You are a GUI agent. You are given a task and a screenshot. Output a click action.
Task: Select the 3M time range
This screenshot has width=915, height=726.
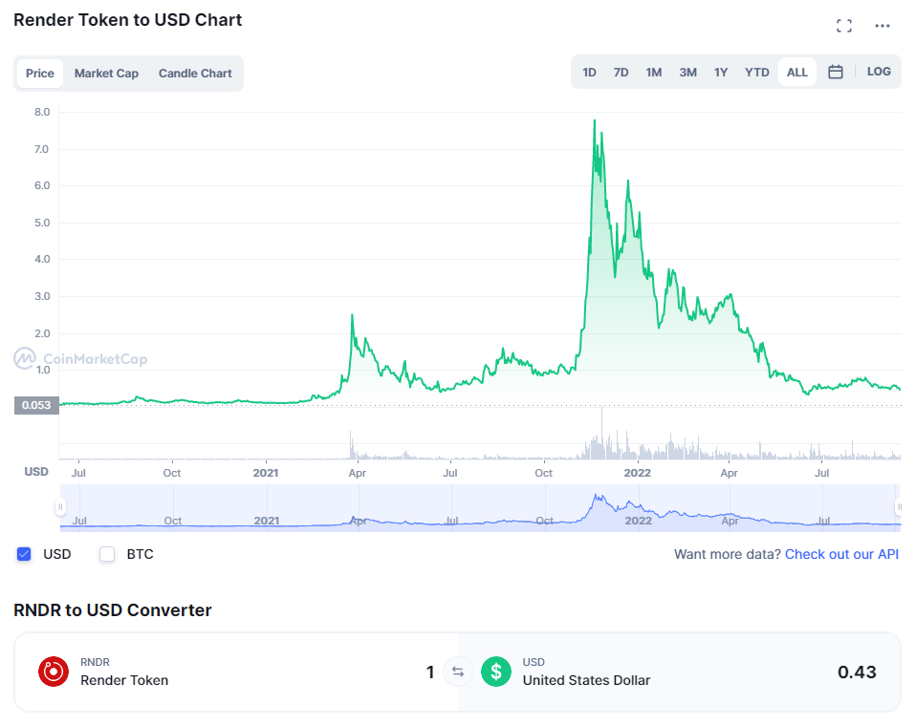coord(688,73)
